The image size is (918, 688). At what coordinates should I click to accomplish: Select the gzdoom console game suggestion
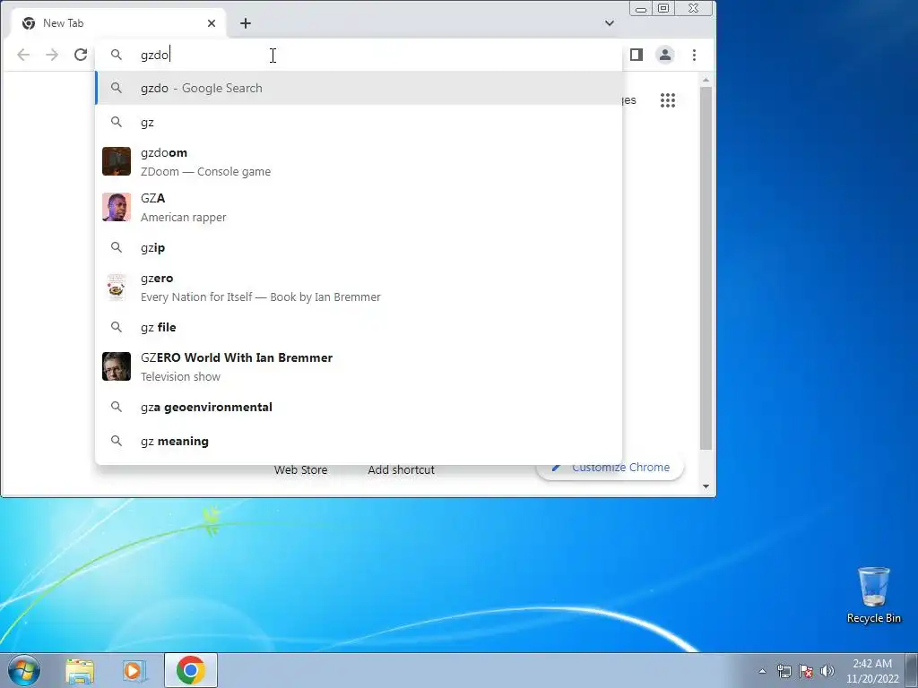click(x=359, y=162)
